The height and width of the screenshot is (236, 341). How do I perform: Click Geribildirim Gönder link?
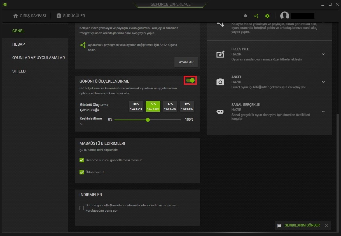pos(302,225)
